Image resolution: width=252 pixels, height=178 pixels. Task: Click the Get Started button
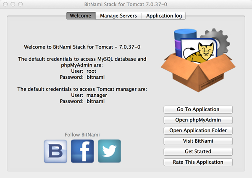point(198,151)
